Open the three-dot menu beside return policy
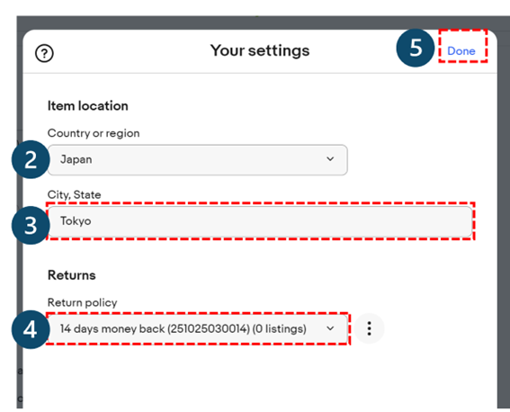The width and height of the screenshot is (510, 412). [369, 328]
